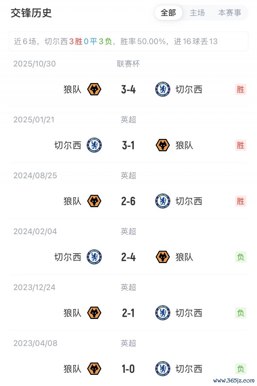Viewport: 257px width, 386px height.
Task: Open the 3-4 score match details
Action: (x=128, y=89)
